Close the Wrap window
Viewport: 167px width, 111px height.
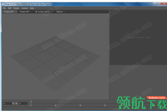pyautogui.click(x=164, y=4)
